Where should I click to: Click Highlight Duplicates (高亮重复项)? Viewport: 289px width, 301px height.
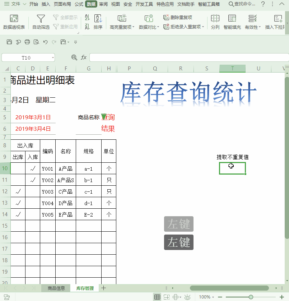(122, 22)
